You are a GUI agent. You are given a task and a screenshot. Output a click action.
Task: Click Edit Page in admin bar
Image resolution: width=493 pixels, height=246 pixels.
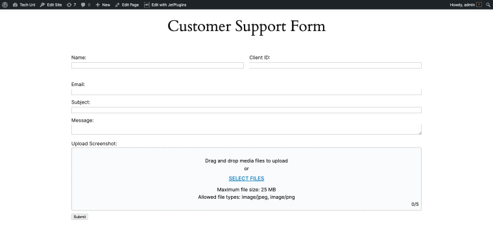point(127,5)
